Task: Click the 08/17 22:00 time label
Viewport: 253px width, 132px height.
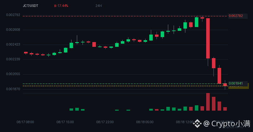Action: tap(105, 122)
